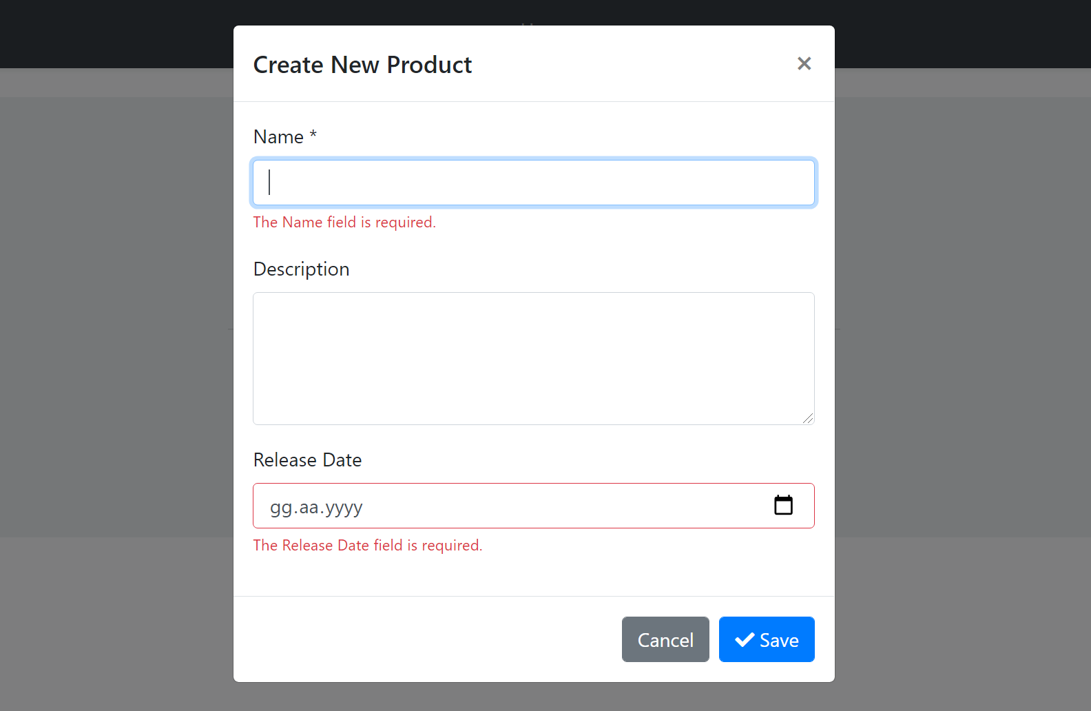Save the new product

coord(767,639)
